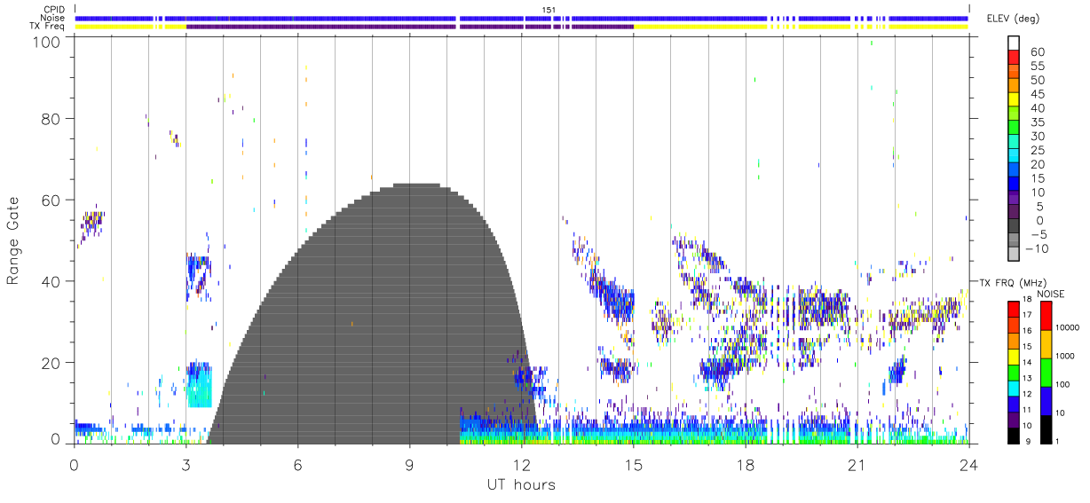The height and width of the screenshot is (503, 1090).
Task: Click the blue Noise bar strip
Action: tap(522, 18)
